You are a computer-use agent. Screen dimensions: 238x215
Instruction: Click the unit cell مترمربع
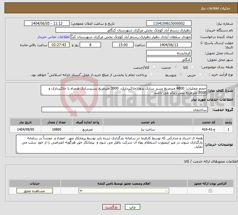(x=88, y=129)
